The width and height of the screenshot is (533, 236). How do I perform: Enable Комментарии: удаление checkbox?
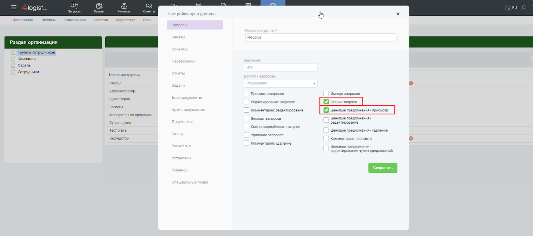point(247,143)
